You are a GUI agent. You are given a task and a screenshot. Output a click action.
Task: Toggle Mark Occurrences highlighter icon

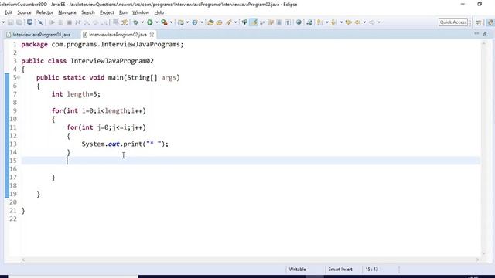point(254,22)
